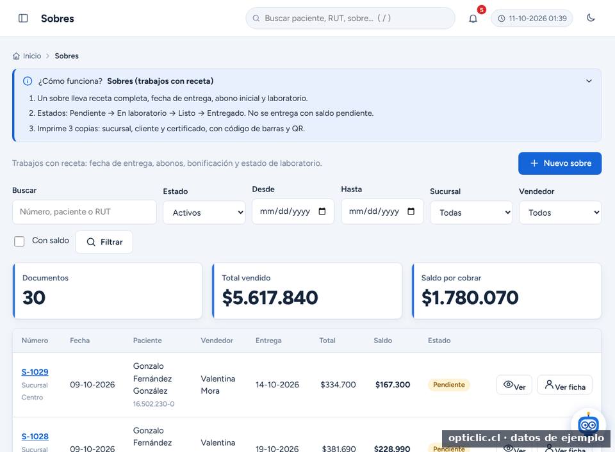Viewport: 615px width, 452px height.
Task: Focus the global search field Buscar paciente
Action: point(350,19)
